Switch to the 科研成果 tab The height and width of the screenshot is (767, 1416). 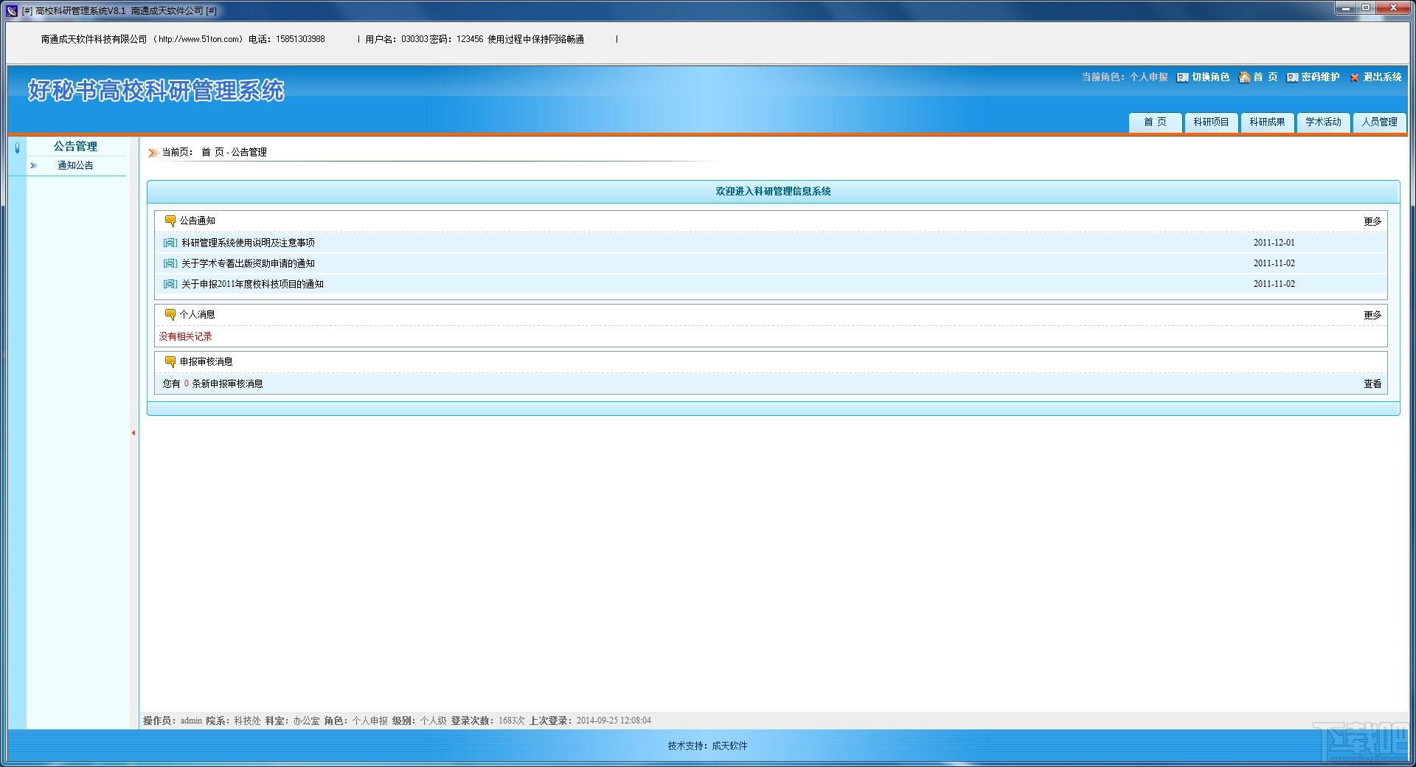click(x=1267, y=122)
